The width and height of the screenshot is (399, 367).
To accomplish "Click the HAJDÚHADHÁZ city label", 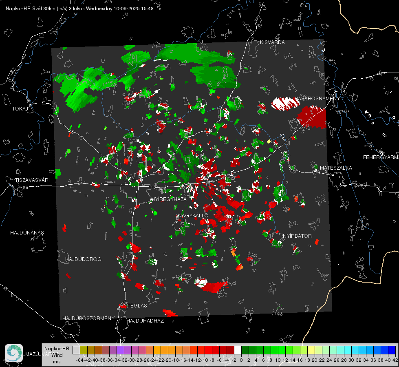I will [x=145, y=321].
